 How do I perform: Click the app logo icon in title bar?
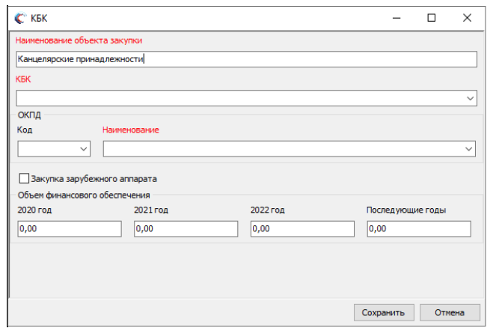click(19, 17)
